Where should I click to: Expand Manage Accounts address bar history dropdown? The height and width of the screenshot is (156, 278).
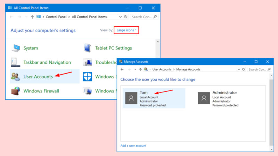(x=238, y=69)
